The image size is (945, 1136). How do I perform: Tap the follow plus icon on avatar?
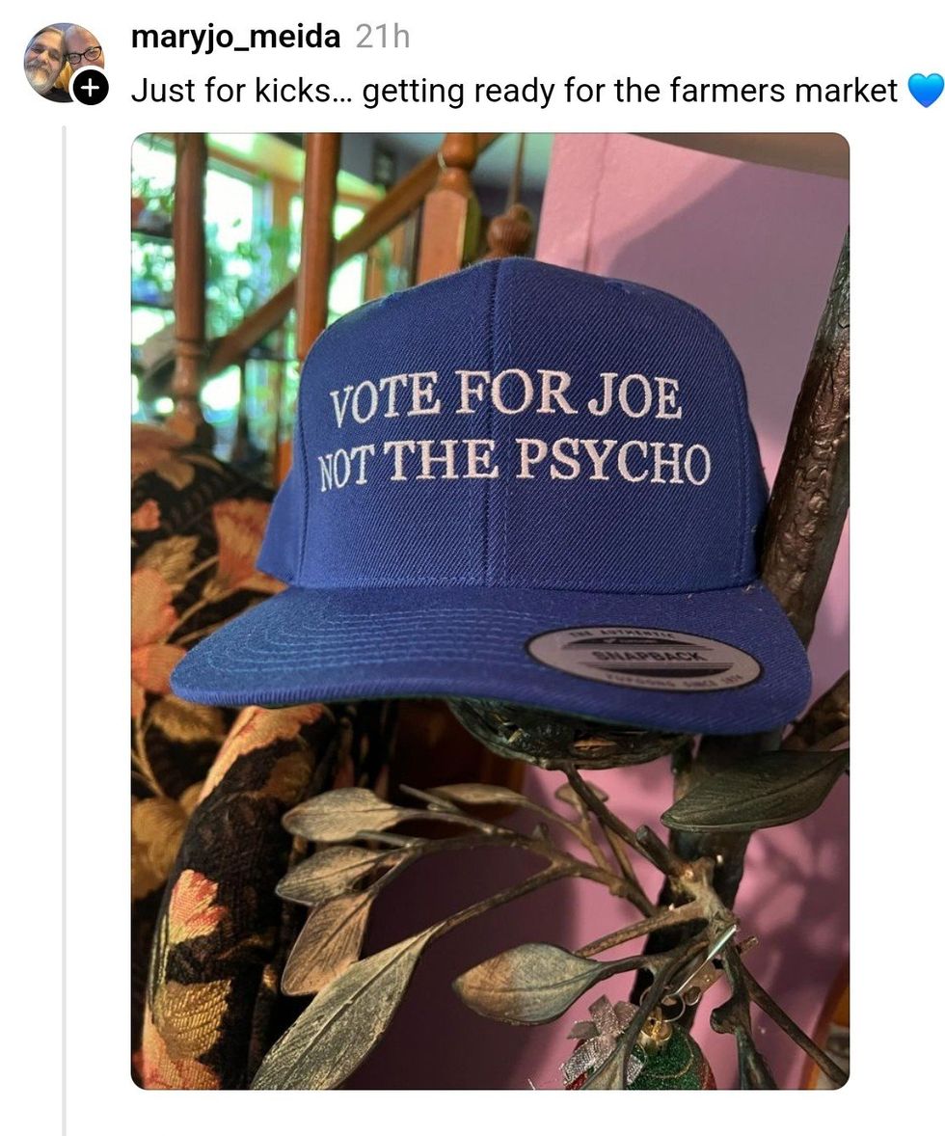[x=90, y=89]
